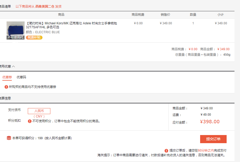Click the 税费补贴 orange badge
Viewport: 240px width, 162px height.
(34, 37)
